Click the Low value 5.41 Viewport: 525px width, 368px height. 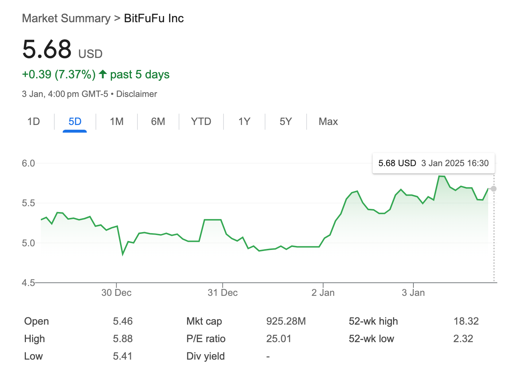122,356
